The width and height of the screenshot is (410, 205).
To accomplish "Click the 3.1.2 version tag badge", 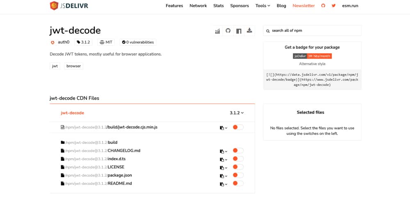I will point(83,42).
